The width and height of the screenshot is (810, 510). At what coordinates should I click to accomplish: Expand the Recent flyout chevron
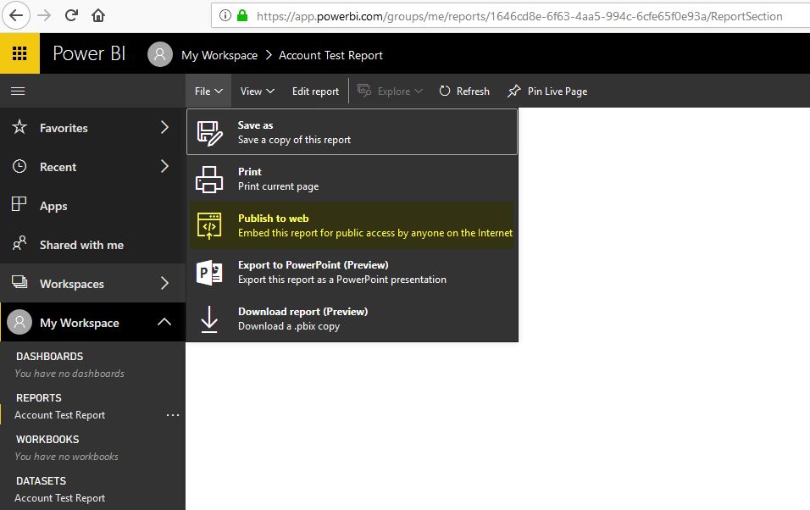tap(164, 166)
